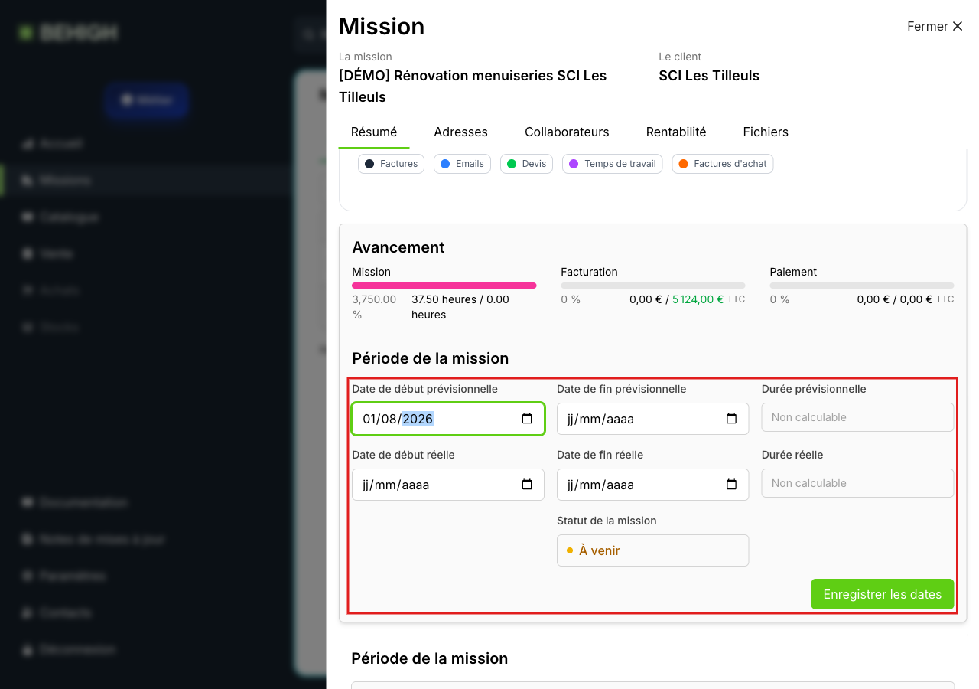979x689 pixels.
Task: Click Enregistrer les dates button
Action: tap(883, 594)
